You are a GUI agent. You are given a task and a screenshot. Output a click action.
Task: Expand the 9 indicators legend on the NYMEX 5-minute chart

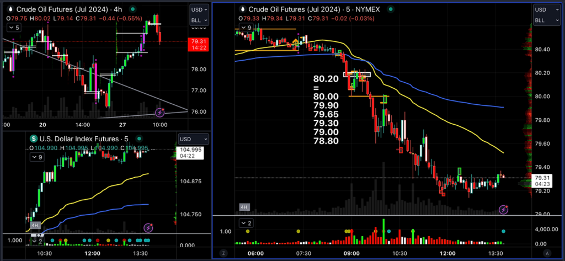click(246, 28)
